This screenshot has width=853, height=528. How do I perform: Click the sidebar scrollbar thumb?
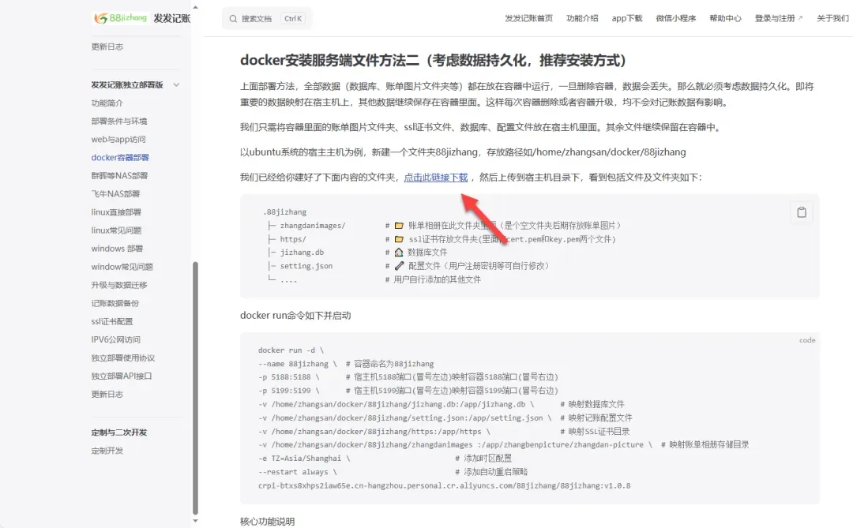coord(195,388)
